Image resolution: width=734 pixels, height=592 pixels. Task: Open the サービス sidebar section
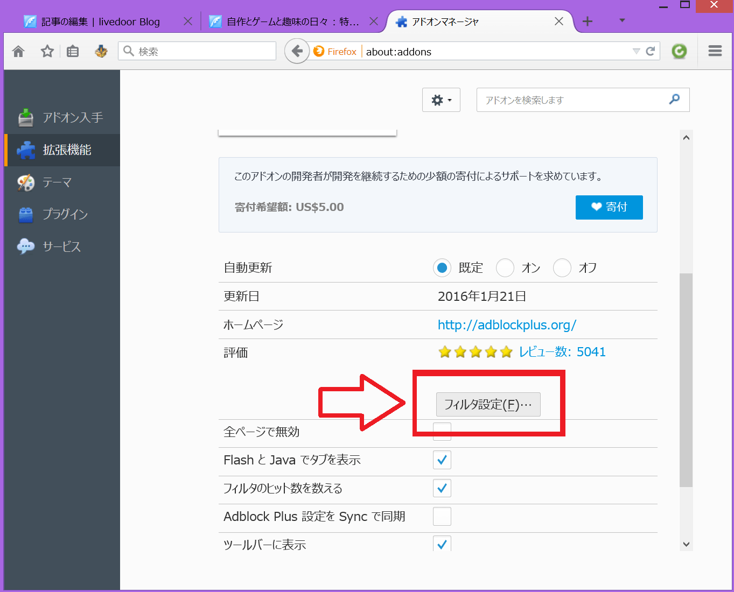click(x=62, y=246)
